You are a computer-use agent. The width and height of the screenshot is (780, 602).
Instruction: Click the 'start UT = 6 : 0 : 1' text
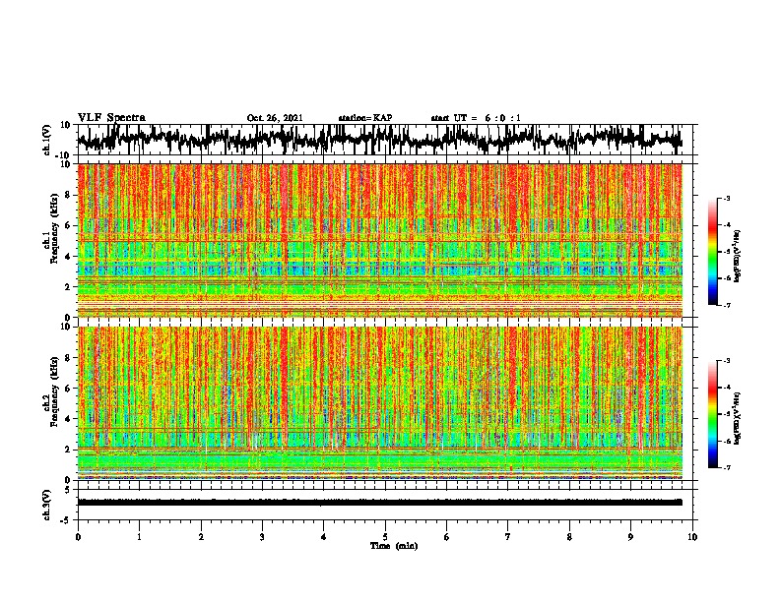point(476,118)
